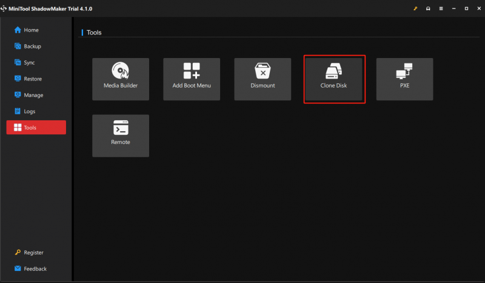The height and width of the screenshot is (283, 485).
Task: Minimize the ShadowMaker window
Action: (x=453, y=8)
